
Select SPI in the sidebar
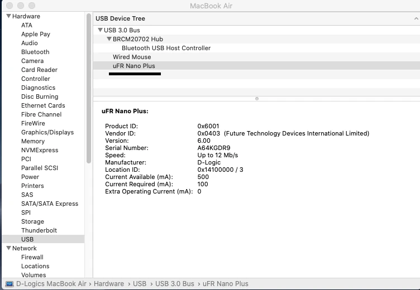click(26, 212)
